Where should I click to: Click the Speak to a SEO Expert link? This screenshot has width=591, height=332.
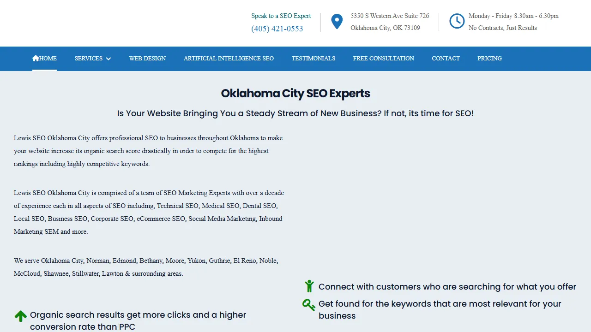[x=281, y=16]
